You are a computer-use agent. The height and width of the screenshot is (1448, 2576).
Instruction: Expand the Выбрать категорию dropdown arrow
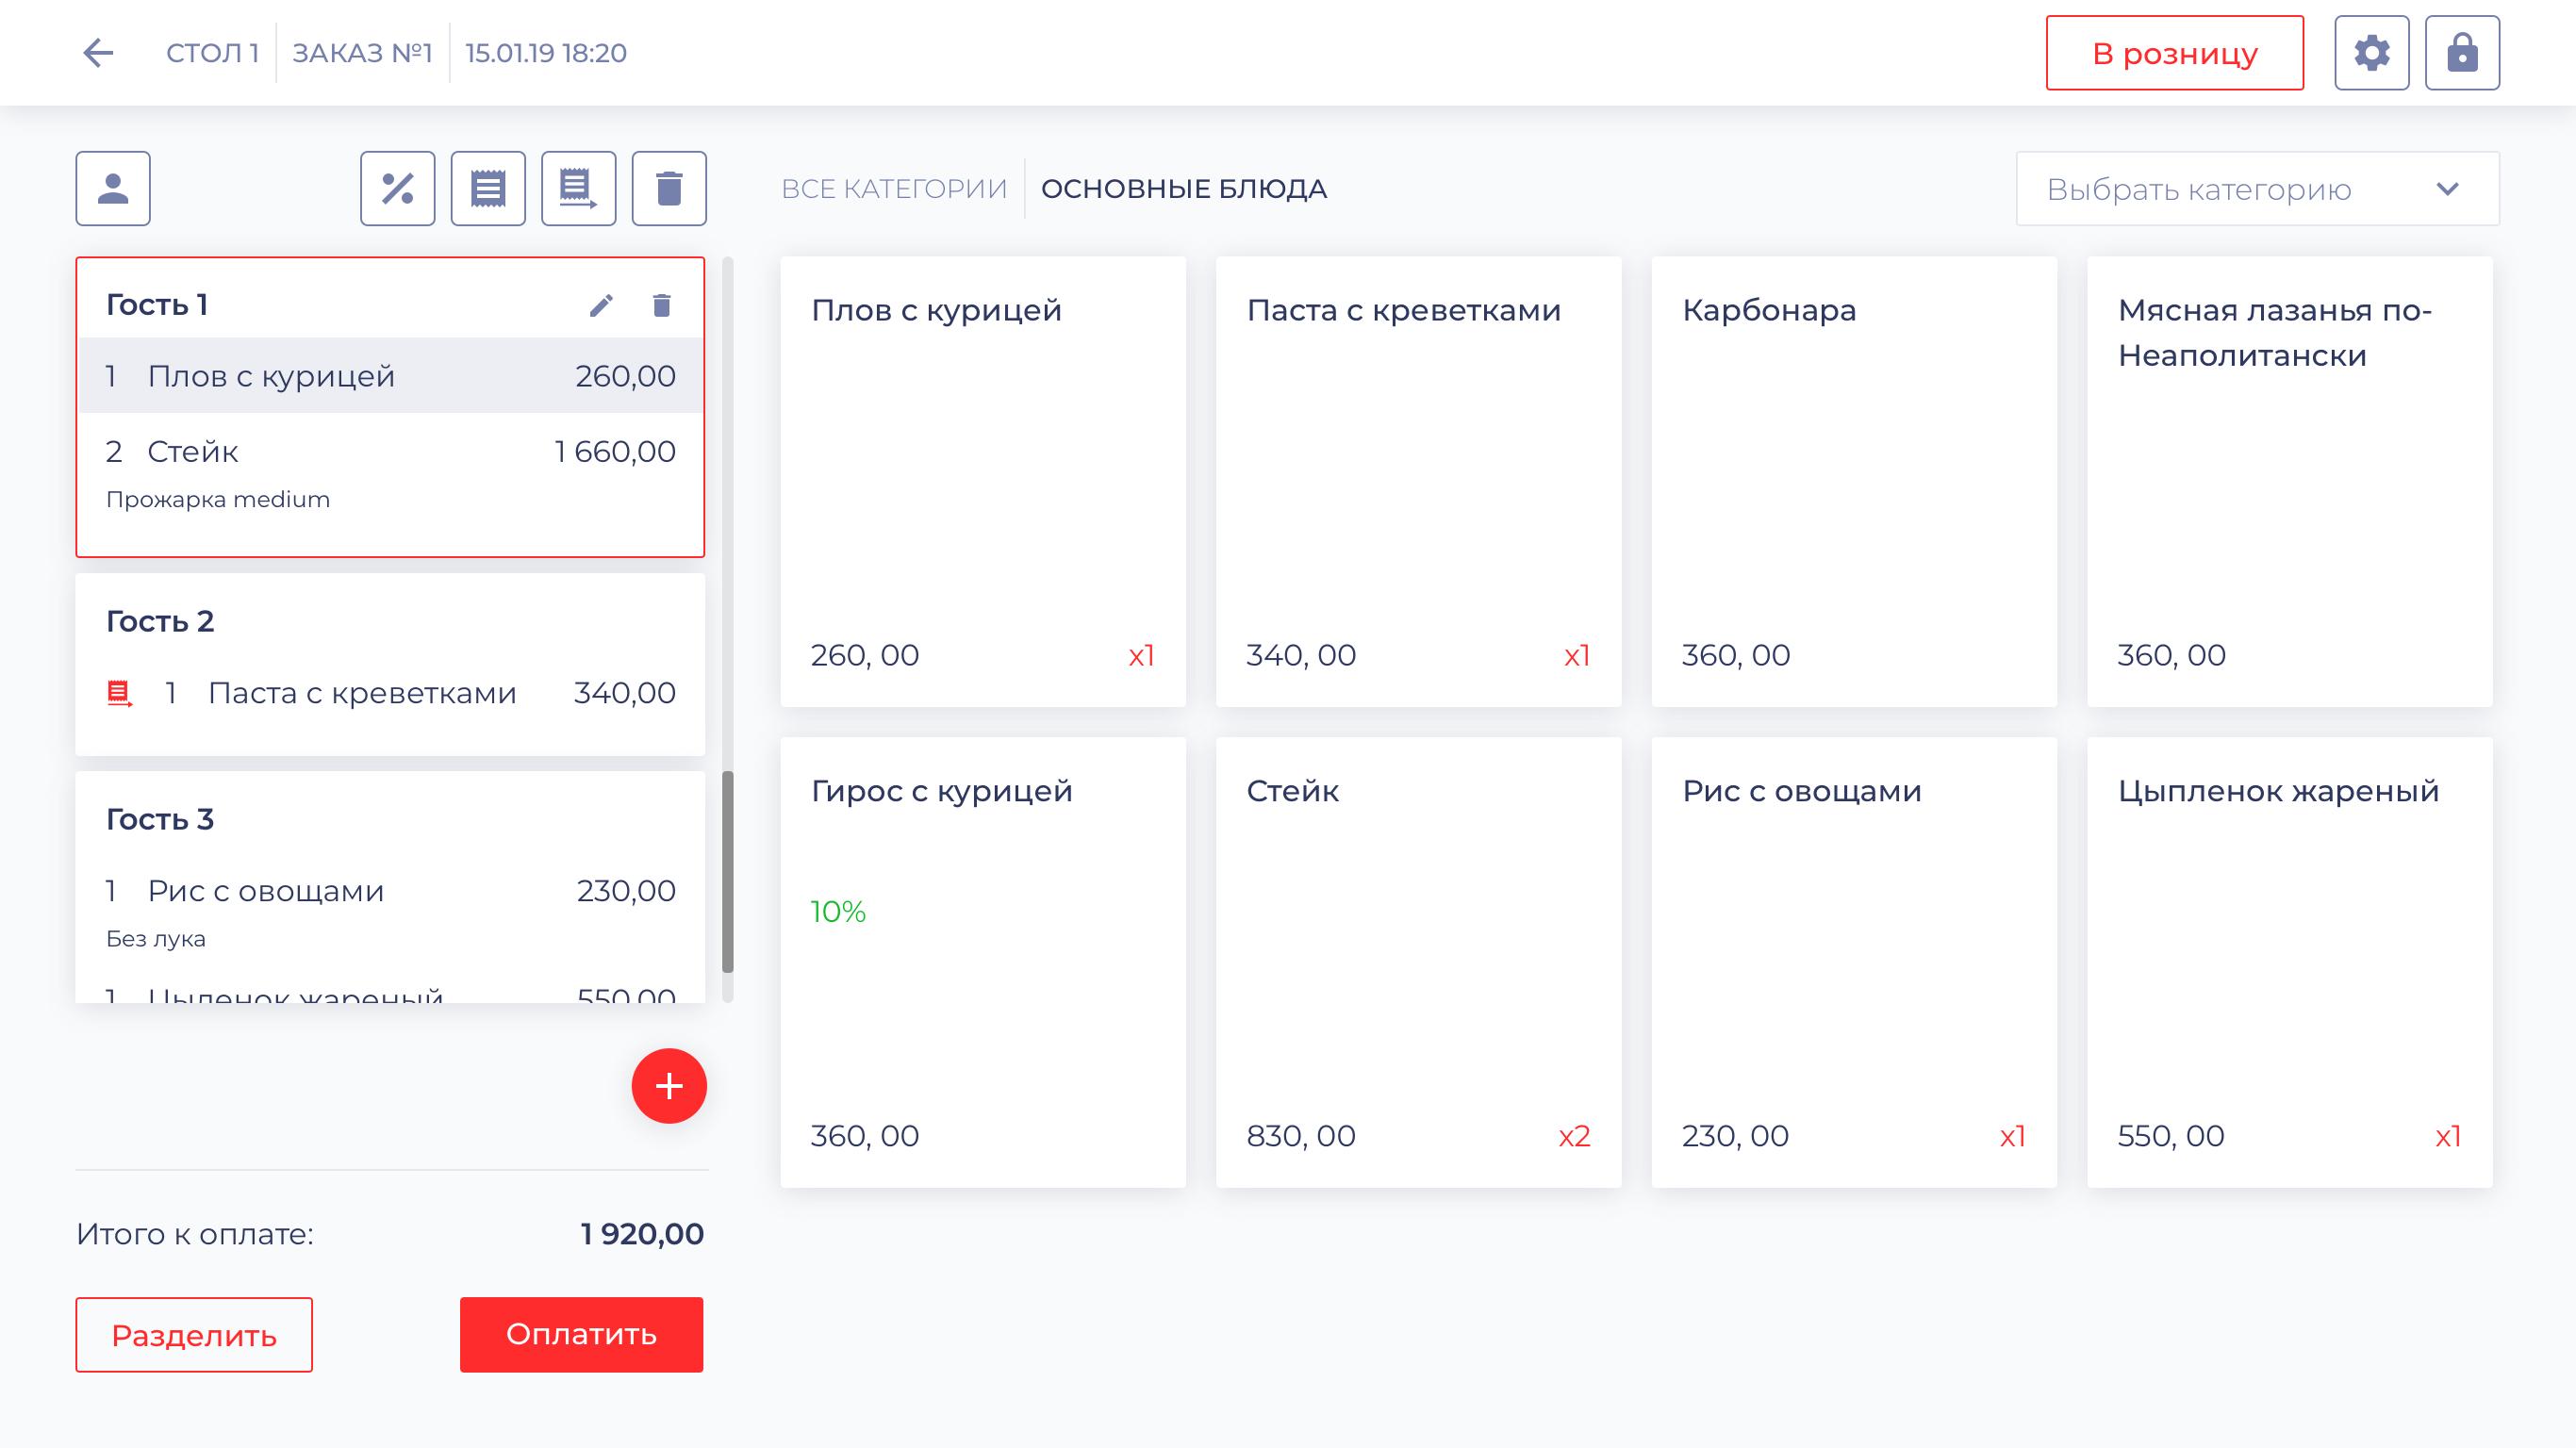tap(2447, 189)
